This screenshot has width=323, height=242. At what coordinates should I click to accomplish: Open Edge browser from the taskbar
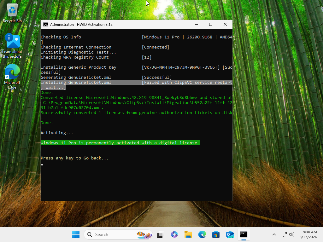pos(202,234)
